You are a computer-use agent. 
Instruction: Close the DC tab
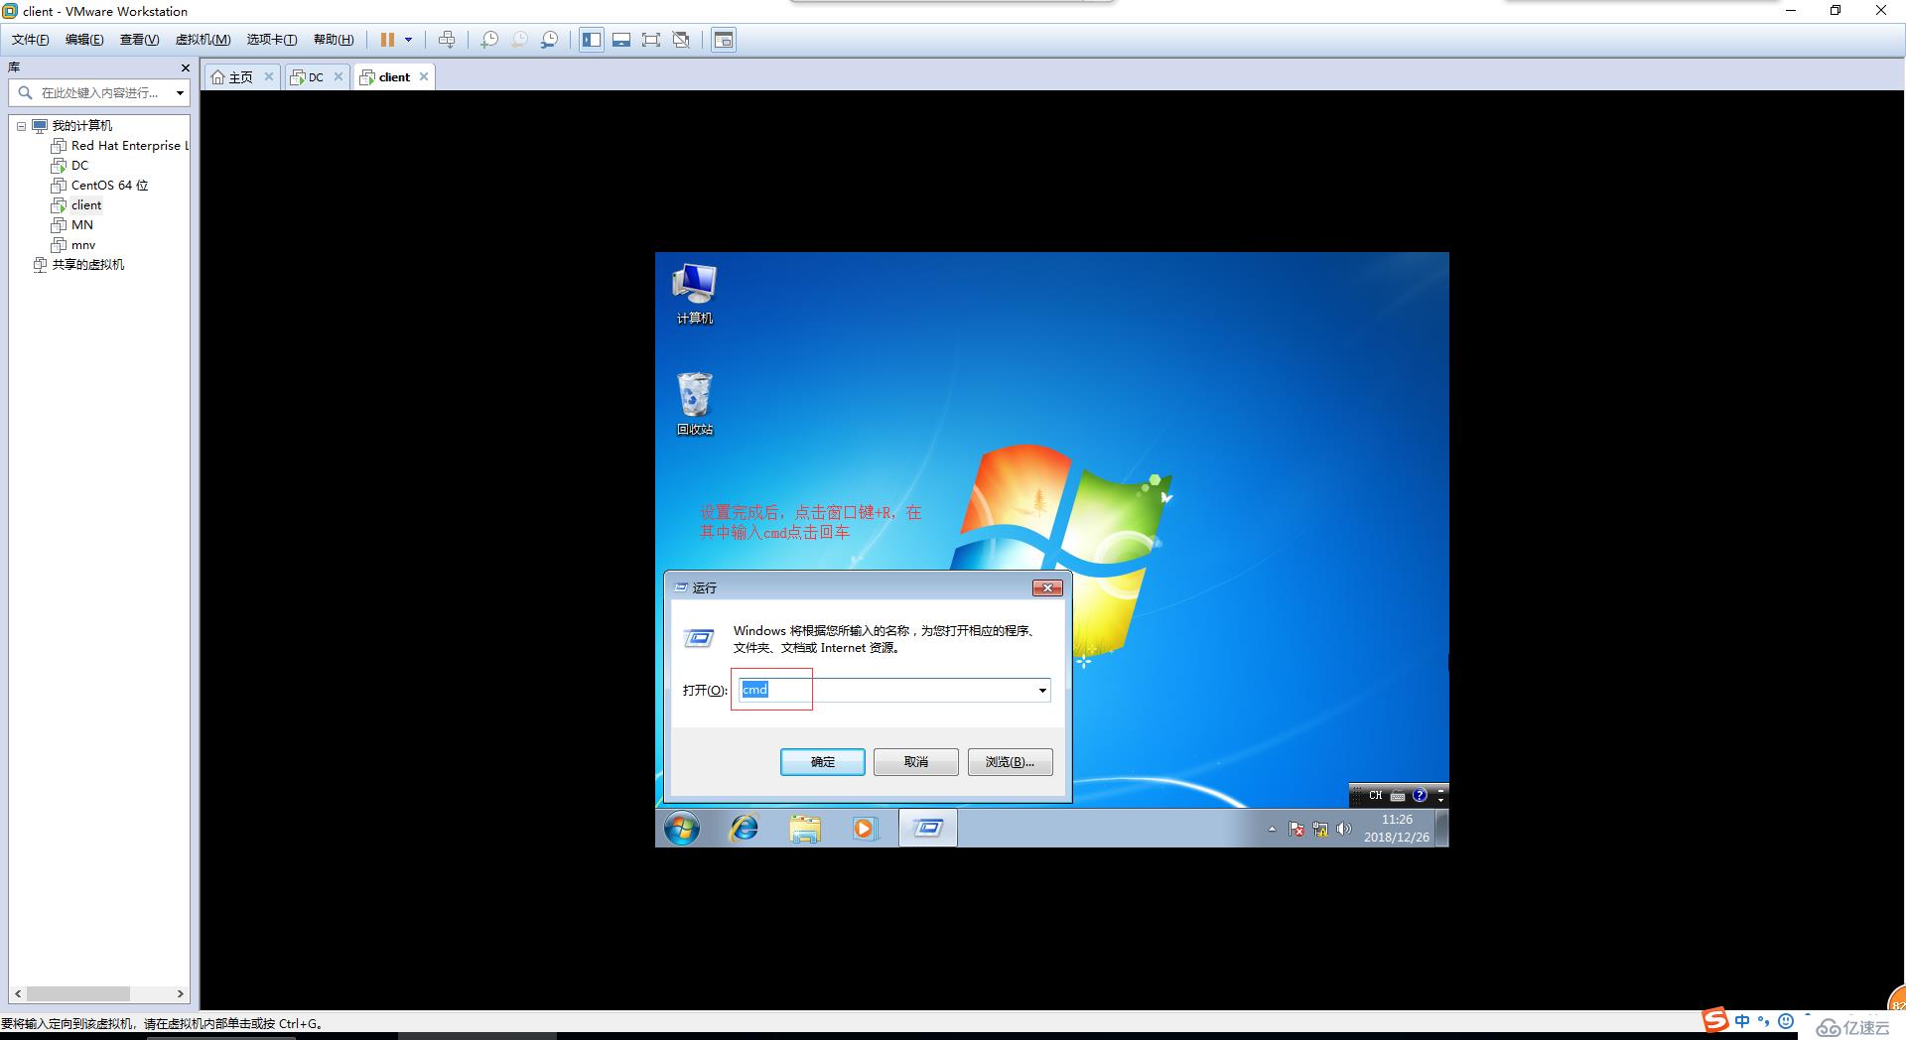(x=339, y=76)
